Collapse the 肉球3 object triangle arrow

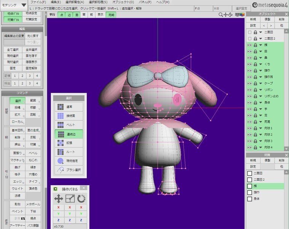(x=260, y=141)
